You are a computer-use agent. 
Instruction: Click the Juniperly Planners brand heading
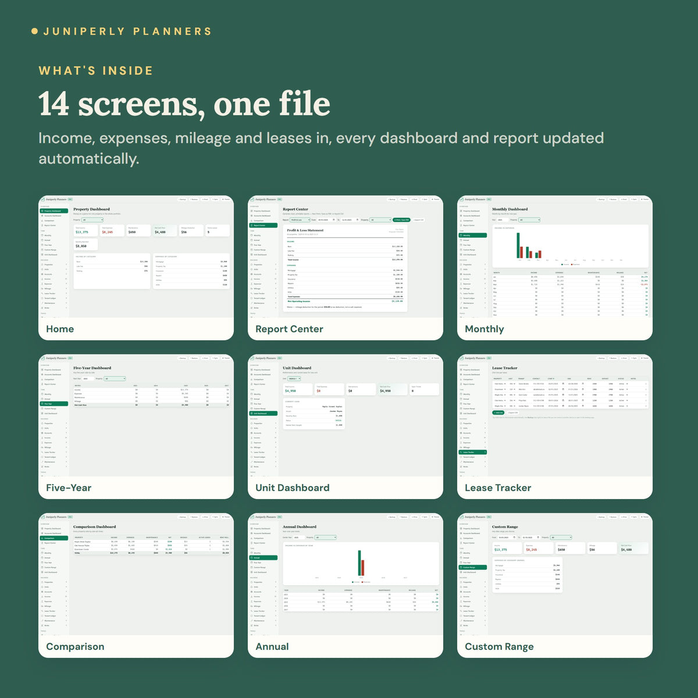(127, 31)
